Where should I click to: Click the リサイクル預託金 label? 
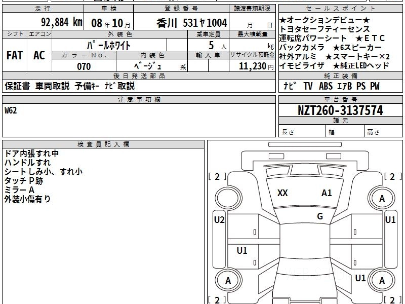[x=252, y=55]
